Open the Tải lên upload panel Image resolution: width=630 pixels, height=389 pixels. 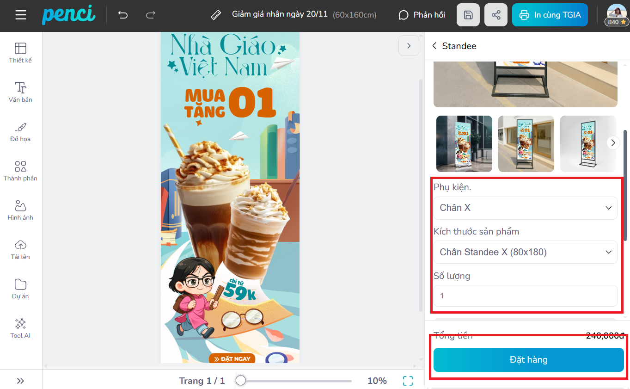coord(21,249)
